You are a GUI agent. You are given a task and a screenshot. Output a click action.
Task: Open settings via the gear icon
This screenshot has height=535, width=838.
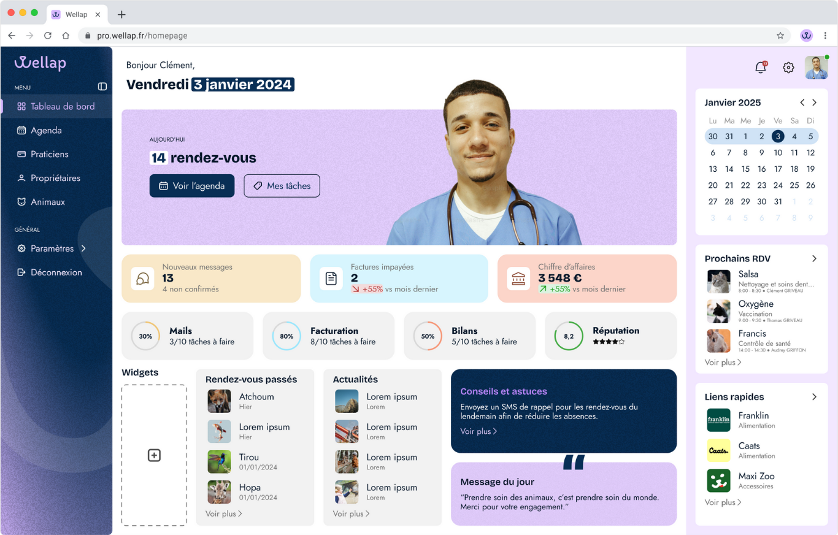coord(788,67)
